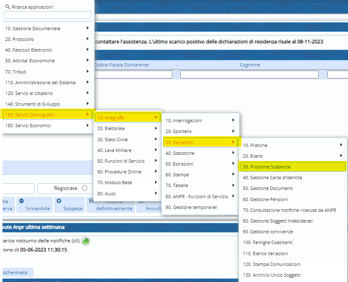Open the 80. Aiuto submenu

127,194
